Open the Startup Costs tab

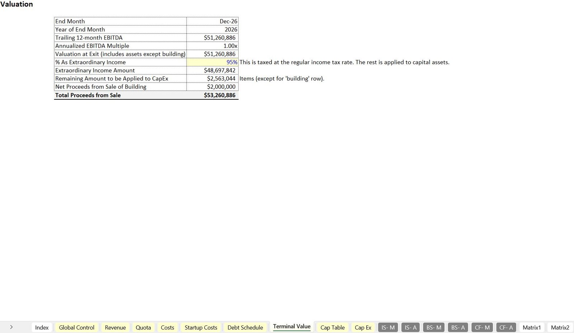click(x=201, y=327)
